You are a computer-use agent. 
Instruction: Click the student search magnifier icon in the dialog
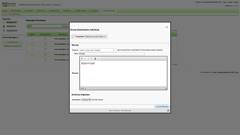[x=73, y=36]
